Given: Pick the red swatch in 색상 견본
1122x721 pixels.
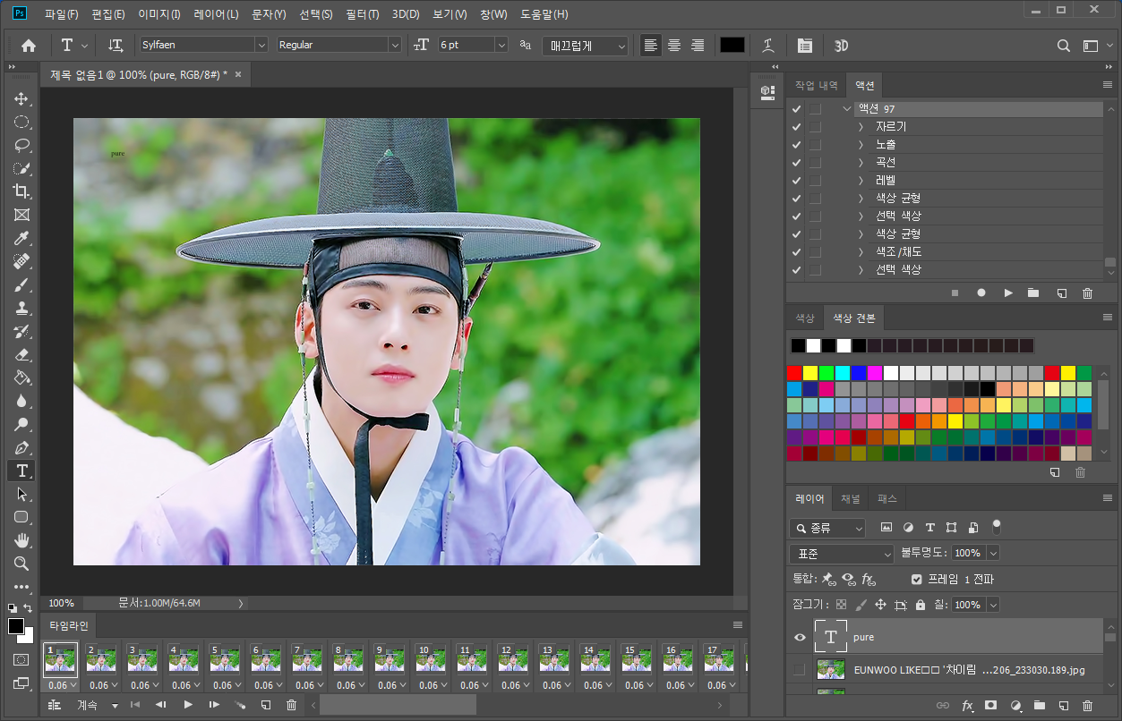Looking at the screenshot, I should coord(794,372).
